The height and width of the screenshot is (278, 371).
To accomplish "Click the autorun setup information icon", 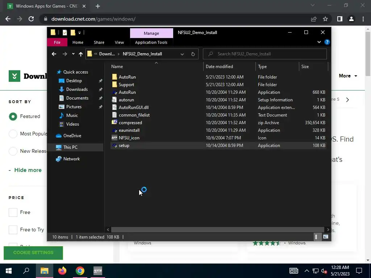I will pos(114,100).
